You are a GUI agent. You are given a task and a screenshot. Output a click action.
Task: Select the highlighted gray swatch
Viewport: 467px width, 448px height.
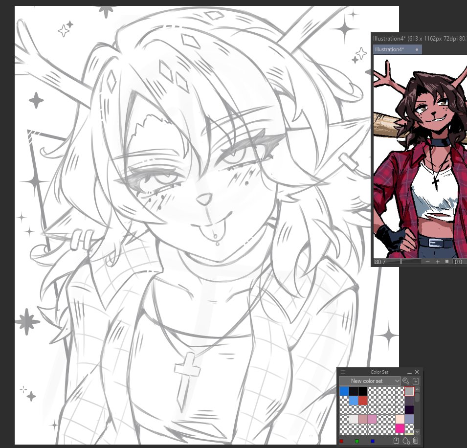click(x=409, y=391)
